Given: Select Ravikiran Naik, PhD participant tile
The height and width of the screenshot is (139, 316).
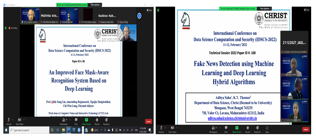Looking at the screenshot, I should tap(107, 16).
